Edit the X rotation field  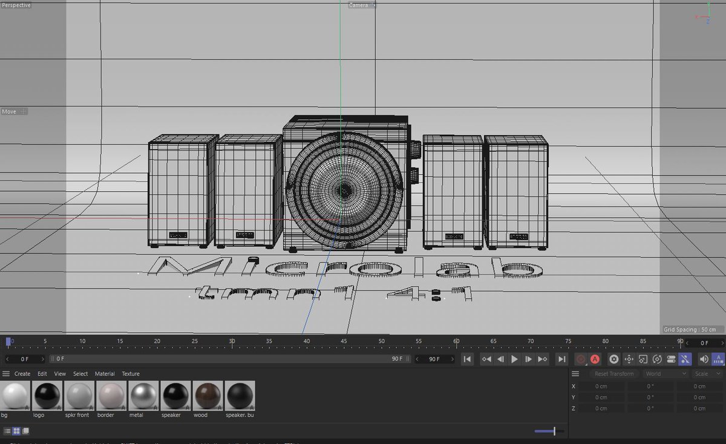650,386
